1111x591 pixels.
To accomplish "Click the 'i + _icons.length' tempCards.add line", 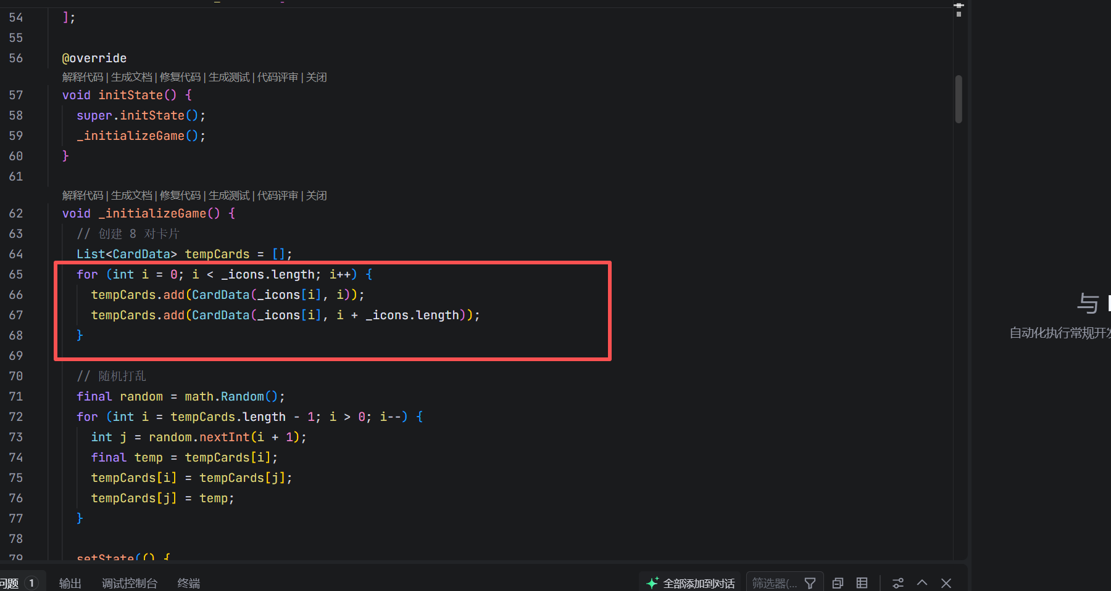I will (286, 315).
